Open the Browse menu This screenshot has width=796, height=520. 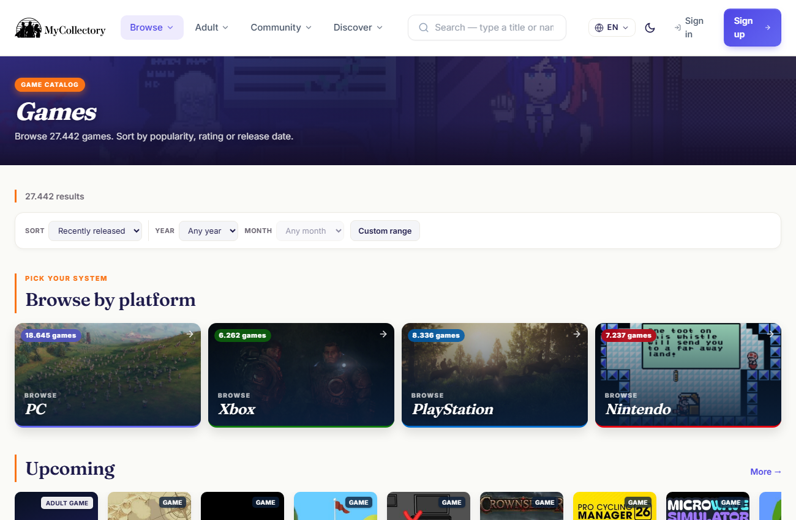152,28
